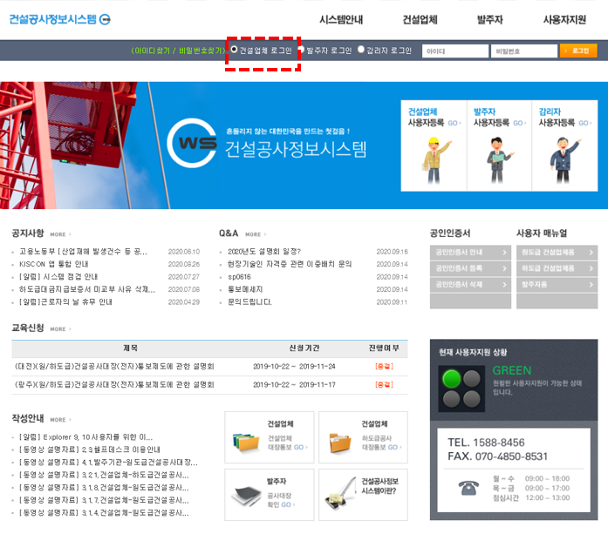Open [동영상 설명자료] 3,1,4 건설업체-원도급건설공사 item

[104, 513]
